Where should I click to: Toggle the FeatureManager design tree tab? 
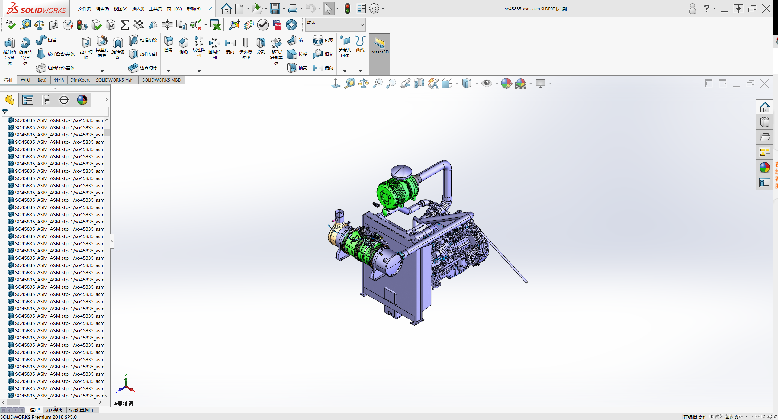click(10, 100)
